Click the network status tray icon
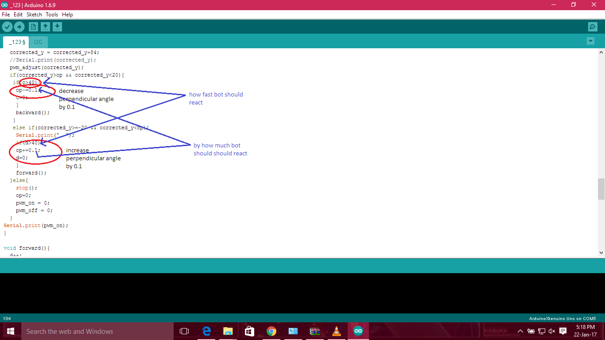This screenshot has width=605, height=340. click(541, 331)
